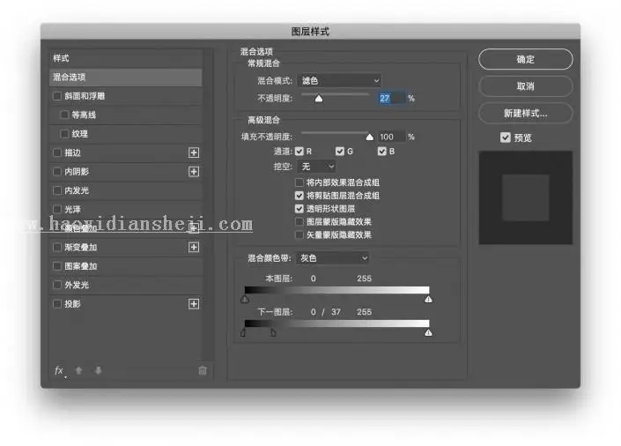Enable the 渐变叠加 checkbox

tap(57, 248)
